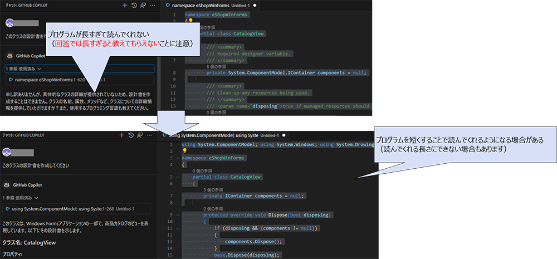The width and height of the screenshot is (557, 259).
Task: Open reference 'namespace eShopWinForms:1-620' in chat
Action: (80, 80)
